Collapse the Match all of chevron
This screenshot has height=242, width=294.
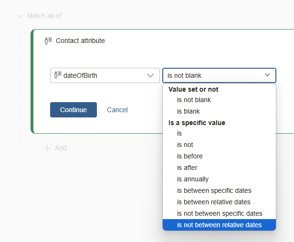pos(20,16)
